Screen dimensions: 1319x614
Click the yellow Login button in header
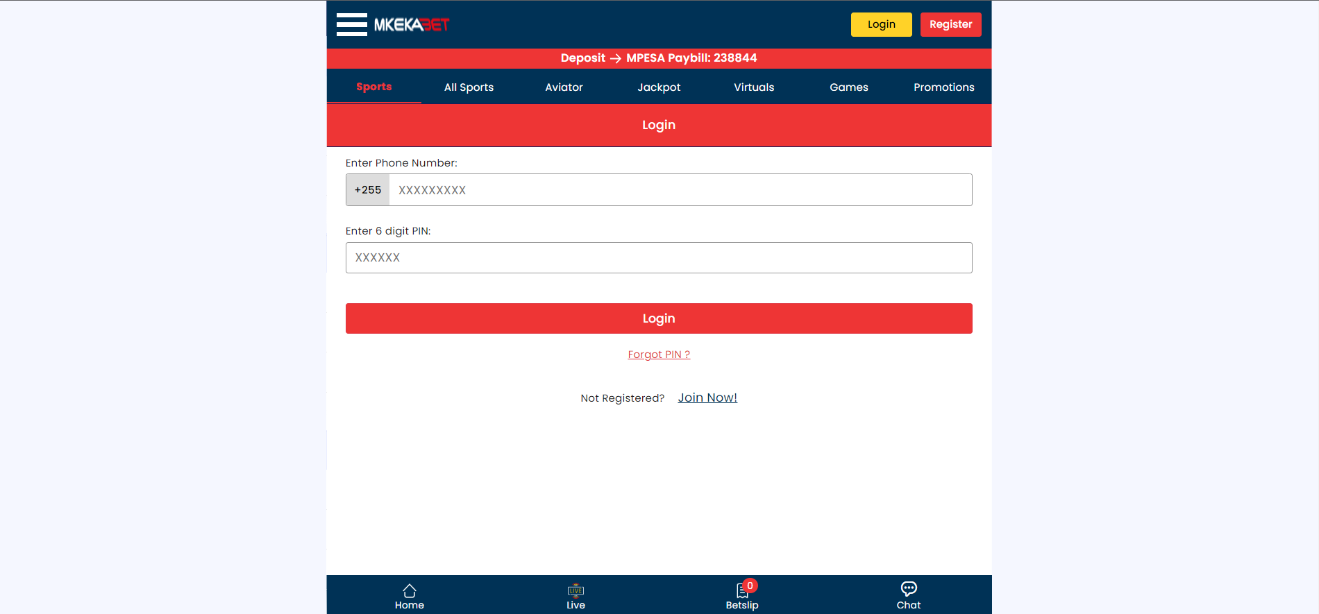(x=882, y=24)
